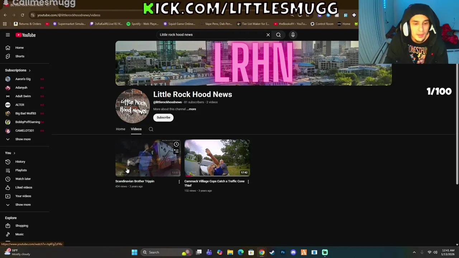The width and height of the screenshot is (459, 258).
Task: Open the YouTube hamburger guide menu
Action: [x=8, y=35]
